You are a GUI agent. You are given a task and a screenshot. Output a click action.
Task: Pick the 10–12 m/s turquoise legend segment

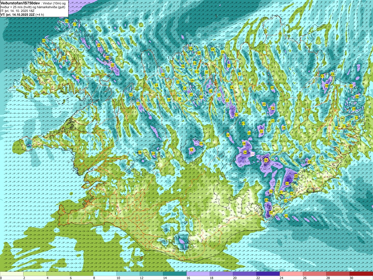click(128, 274)
